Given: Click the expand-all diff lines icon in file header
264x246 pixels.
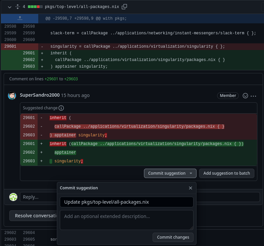Looking at the screenshot, I should pyautogui.click(x=18, y=7).
